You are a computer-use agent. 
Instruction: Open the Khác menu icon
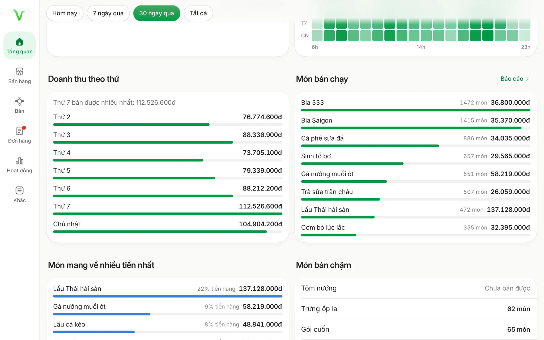tap(19, 190)
